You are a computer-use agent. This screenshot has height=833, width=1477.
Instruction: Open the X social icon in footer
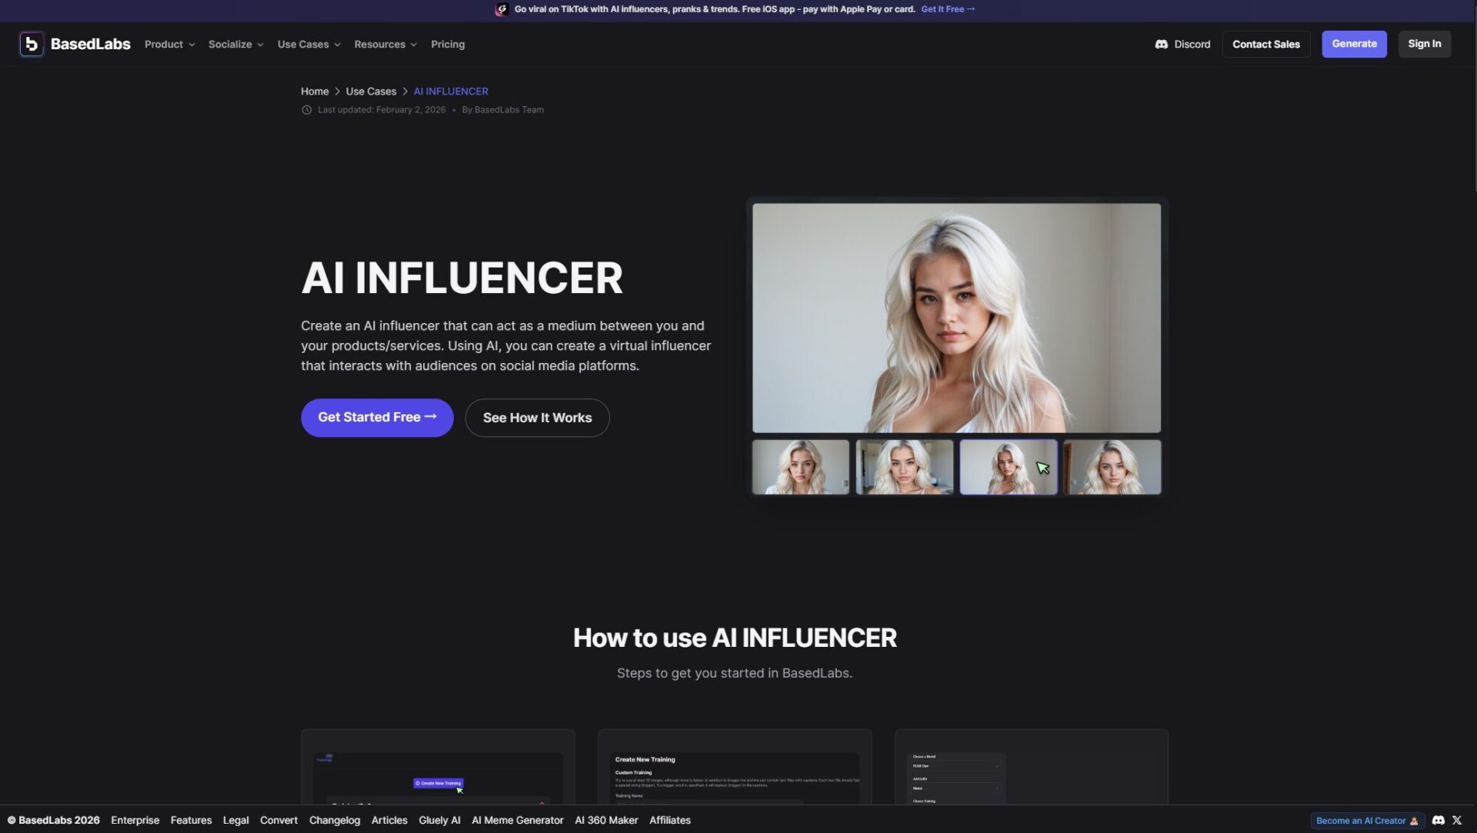coord(1456,820)
